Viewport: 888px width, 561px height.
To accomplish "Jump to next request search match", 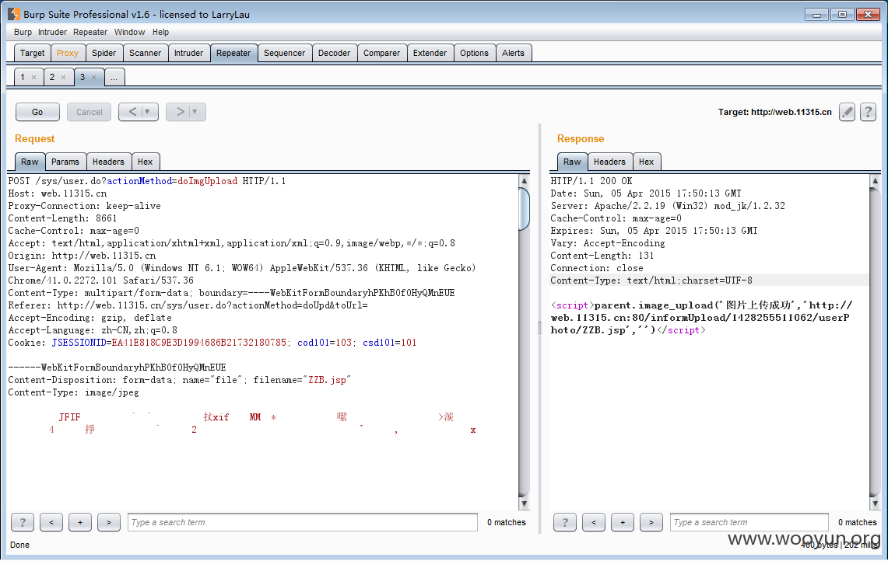I will click(109, 522).
